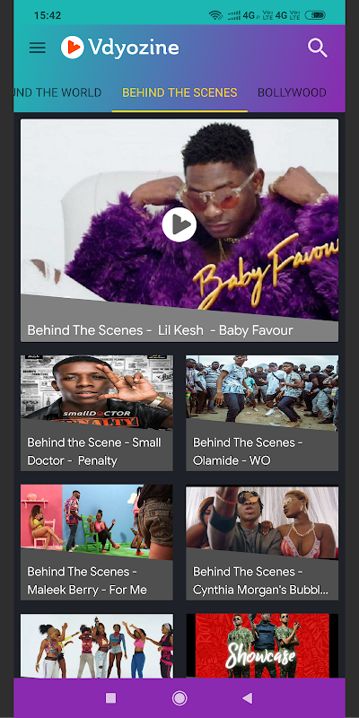
Task: Tap the Vdyozine play logo icon
Action: [x=73, y=48]
